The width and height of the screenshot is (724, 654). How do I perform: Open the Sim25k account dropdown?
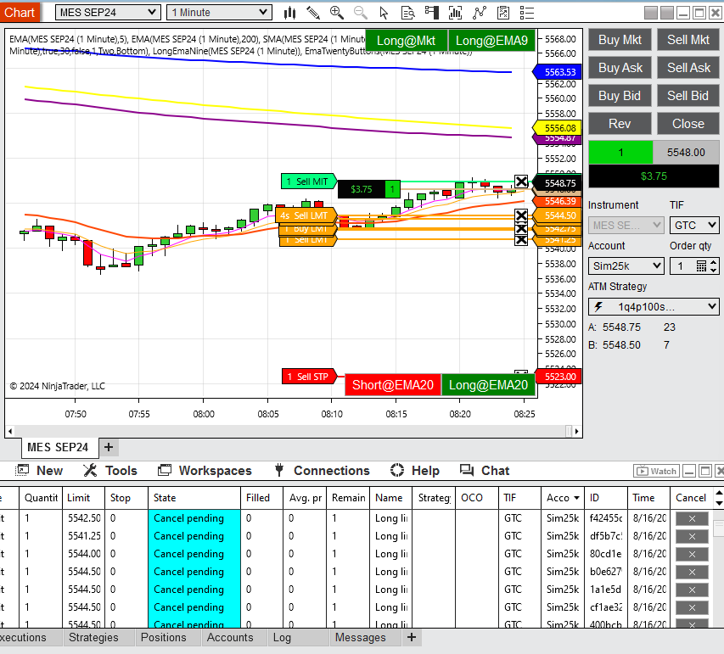(x=626, y=266)
